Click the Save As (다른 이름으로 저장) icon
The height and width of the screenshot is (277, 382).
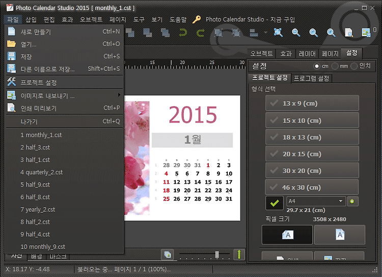click(11, 69)
